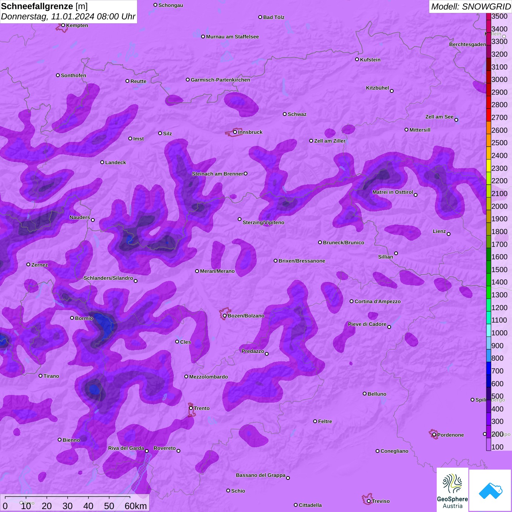The width and height of the screenshot is (512, 512).
Task: Click the Mittersill label
Action: pos(420,130)
